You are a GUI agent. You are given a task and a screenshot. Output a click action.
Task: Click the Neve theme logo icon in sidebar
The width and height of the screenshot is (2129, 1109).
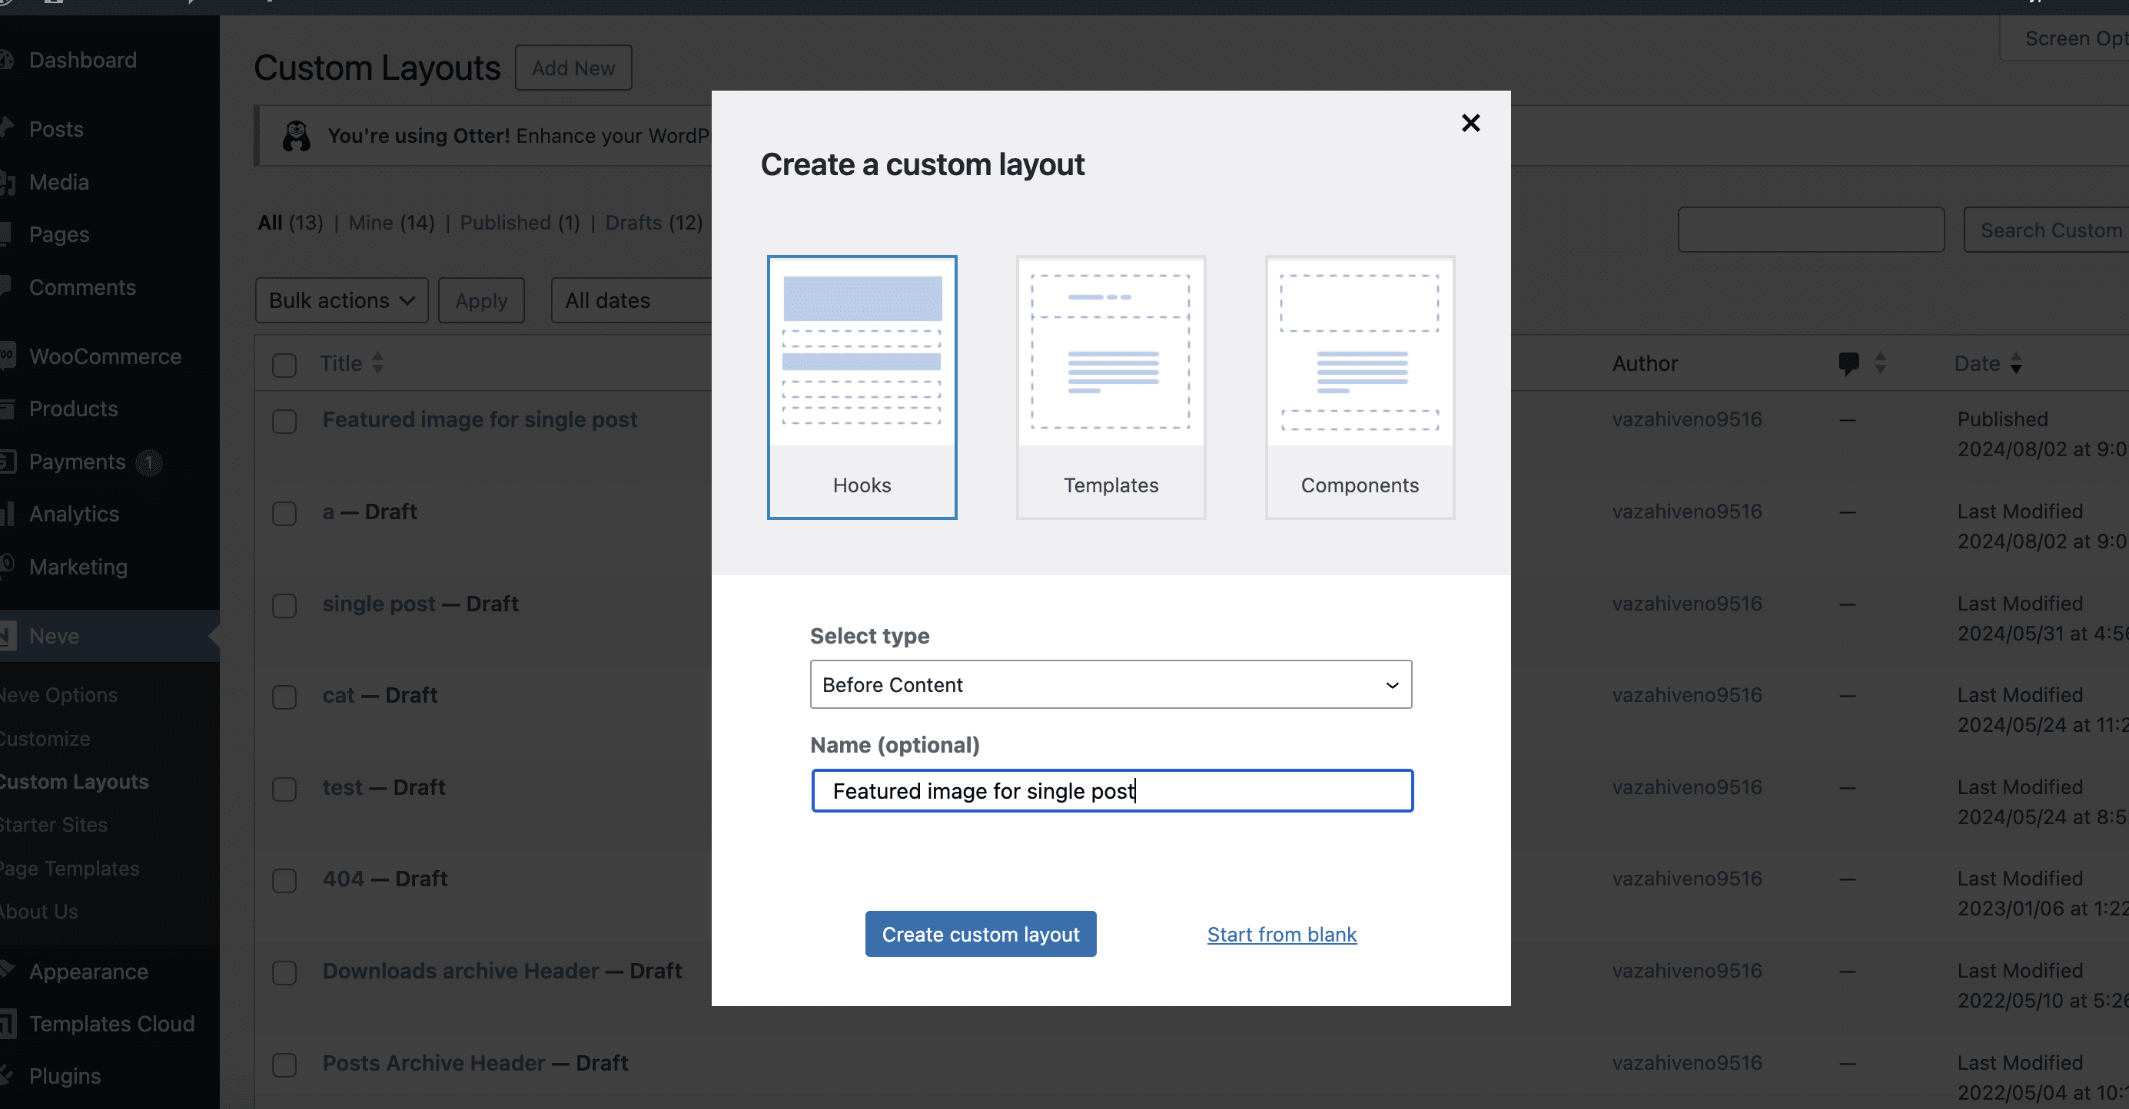[7, 636]
